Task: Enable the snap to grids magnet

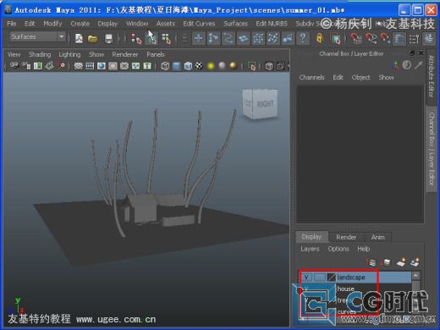Action: pos(356,39)
